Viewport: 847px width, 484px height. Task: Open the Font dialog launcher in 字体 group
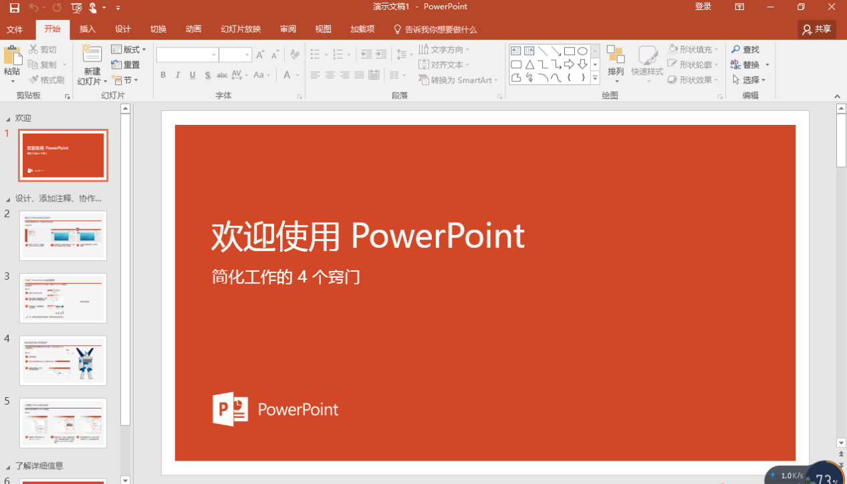299,97
